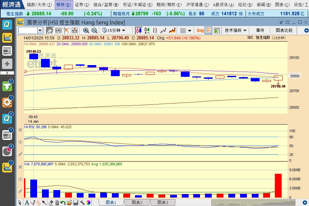This screenshot has width=309, height=206.
Task: Open the 证券 menu
Action: tap(82, 5)
